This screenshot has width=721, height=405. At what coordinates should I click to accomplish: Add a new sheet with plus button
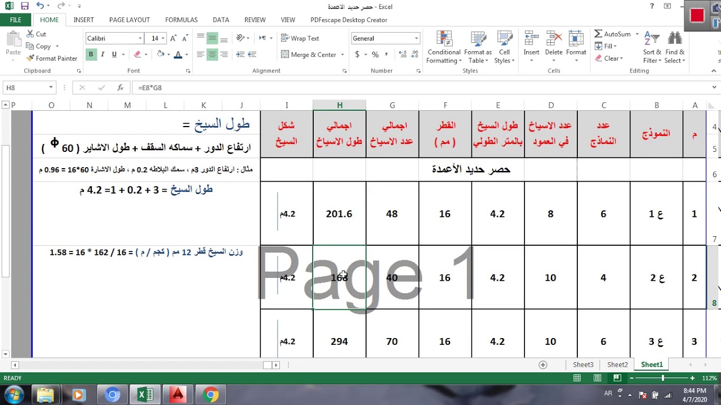tap(543, 364)
